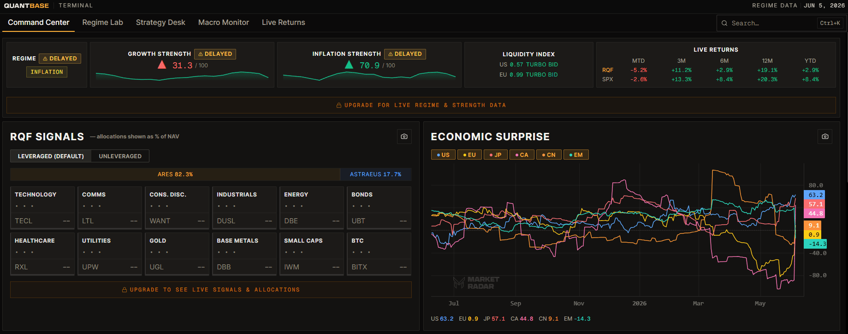Click the REGIME DATA label in header
This screenshot has height=334, width=848.
coord(775,6)
